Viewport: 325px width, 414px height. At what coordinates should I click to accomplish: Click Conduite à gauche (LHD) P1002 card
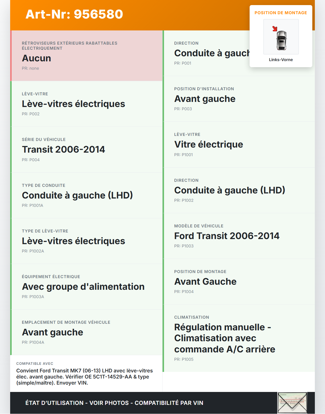click(239, 190)
